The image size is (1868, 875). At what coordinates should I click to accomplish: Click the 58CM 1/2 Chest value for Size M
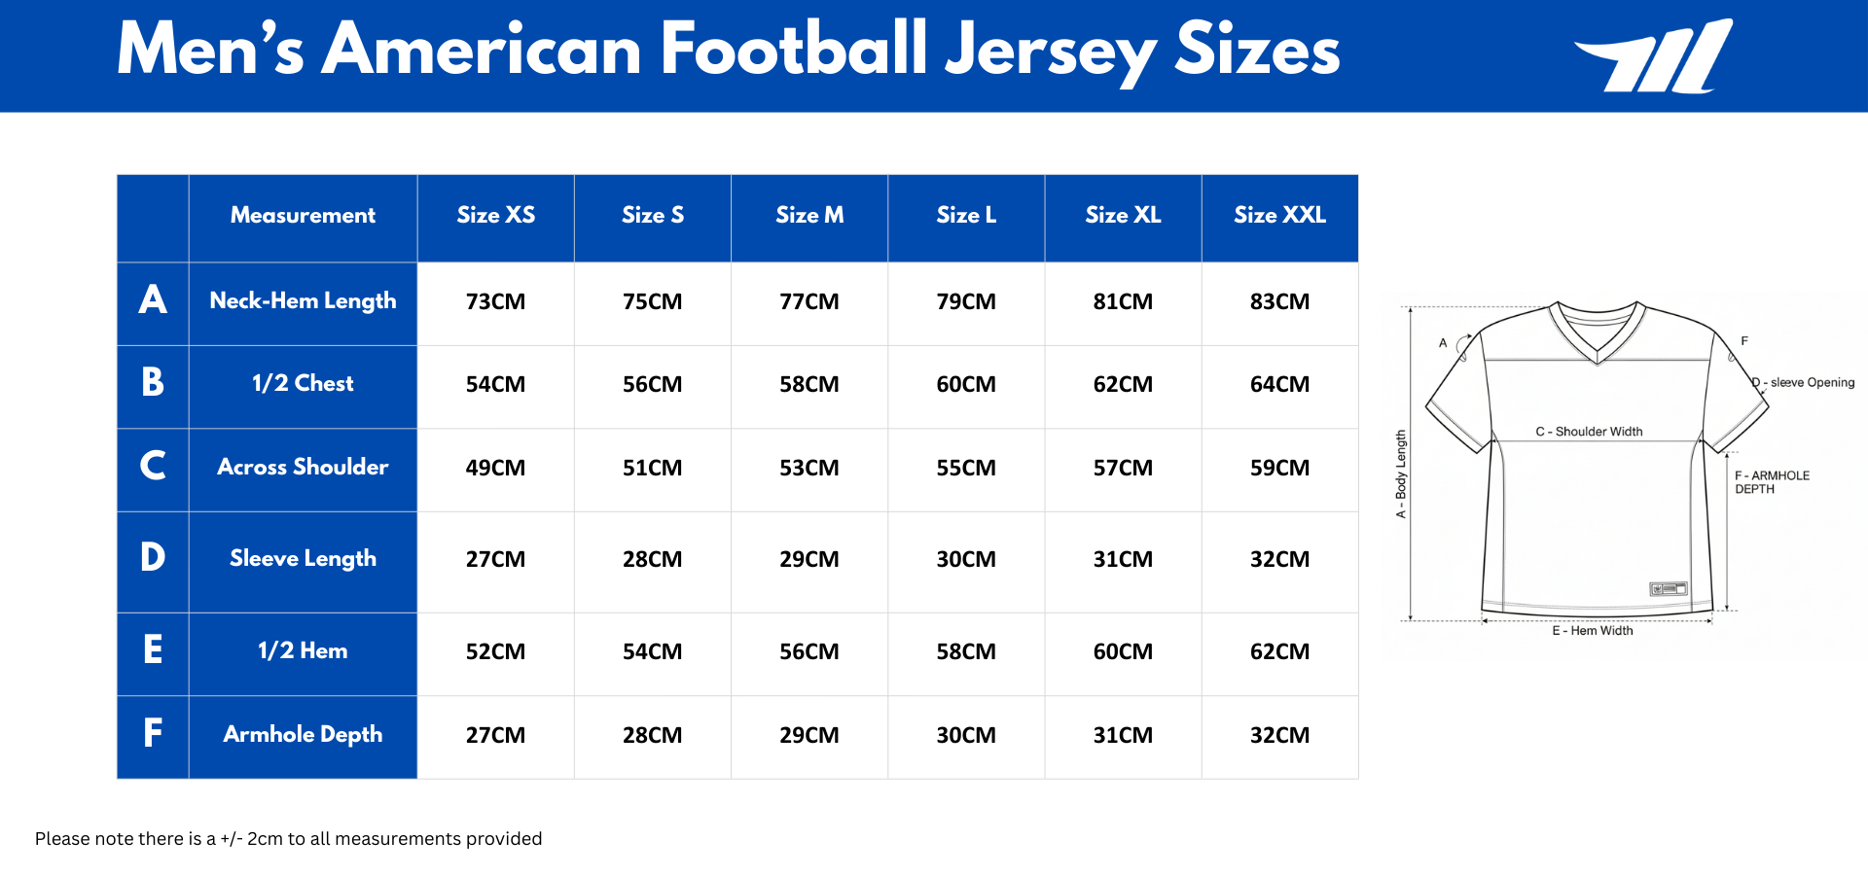[x=808, y=385]
